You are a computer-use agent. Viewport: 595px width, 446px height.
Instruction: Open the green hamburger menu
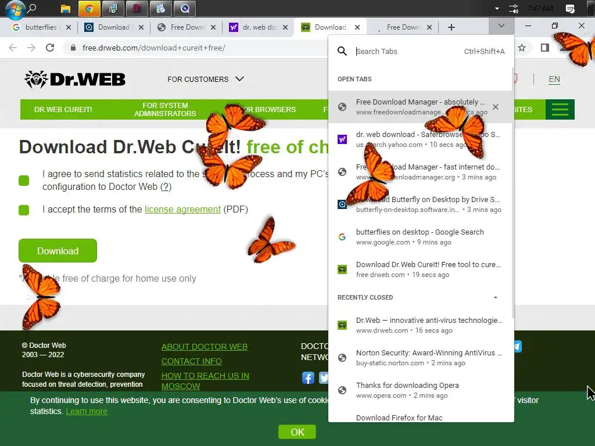point(560,110)
